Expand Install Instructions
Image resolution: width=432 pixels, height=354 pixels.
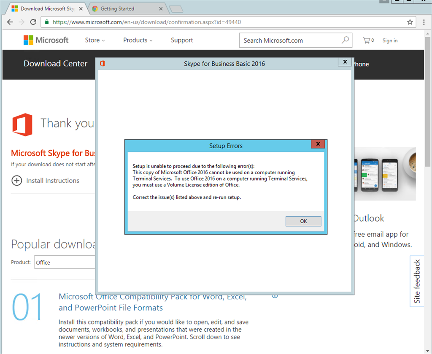point(46,181)
